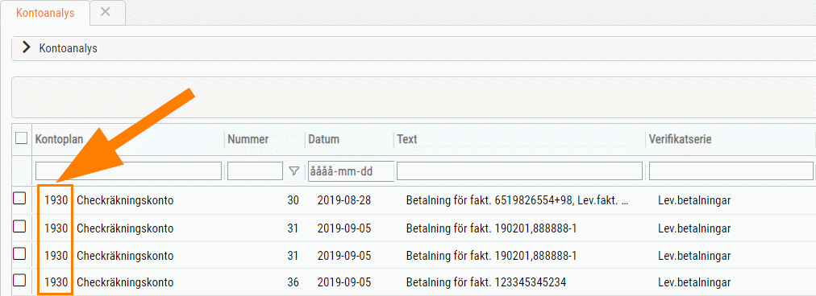This screenshot has width=816, height=296.
Task: Sort by the Kontoplan column header
Action: (60, 139)
